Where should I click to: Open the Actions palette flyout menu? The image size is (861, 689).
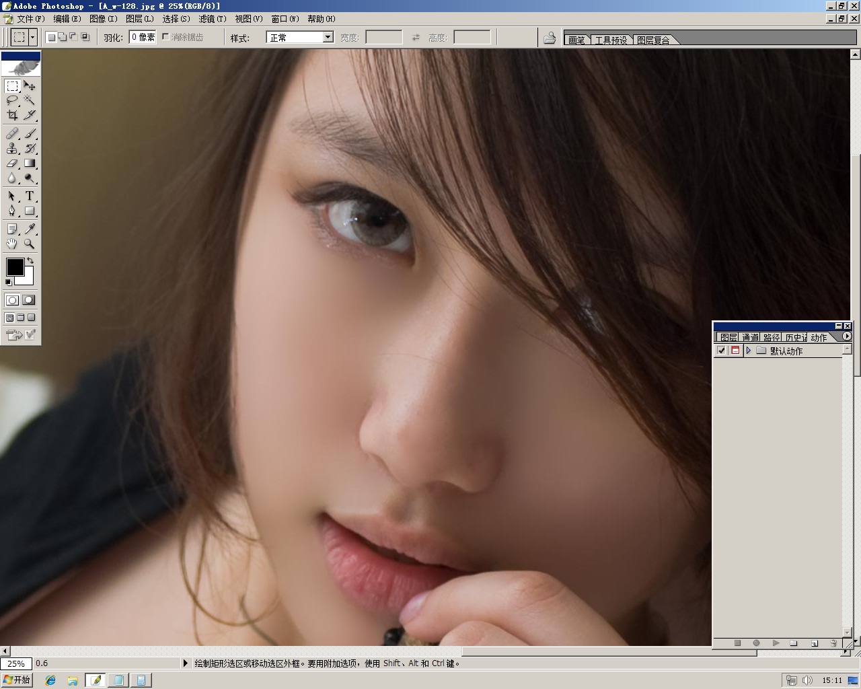click(846, 336)
